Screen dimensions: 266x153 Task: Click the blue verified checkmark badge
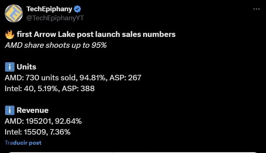(77, 9)
